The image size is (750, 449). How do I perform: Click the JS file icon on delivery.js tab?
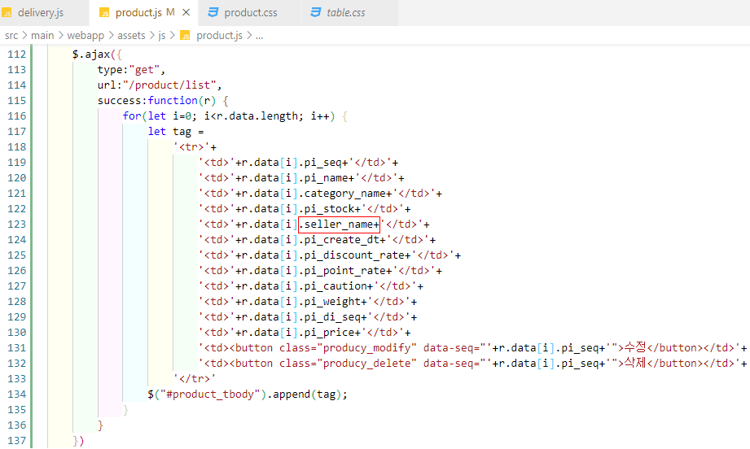(x=7, y=13)
